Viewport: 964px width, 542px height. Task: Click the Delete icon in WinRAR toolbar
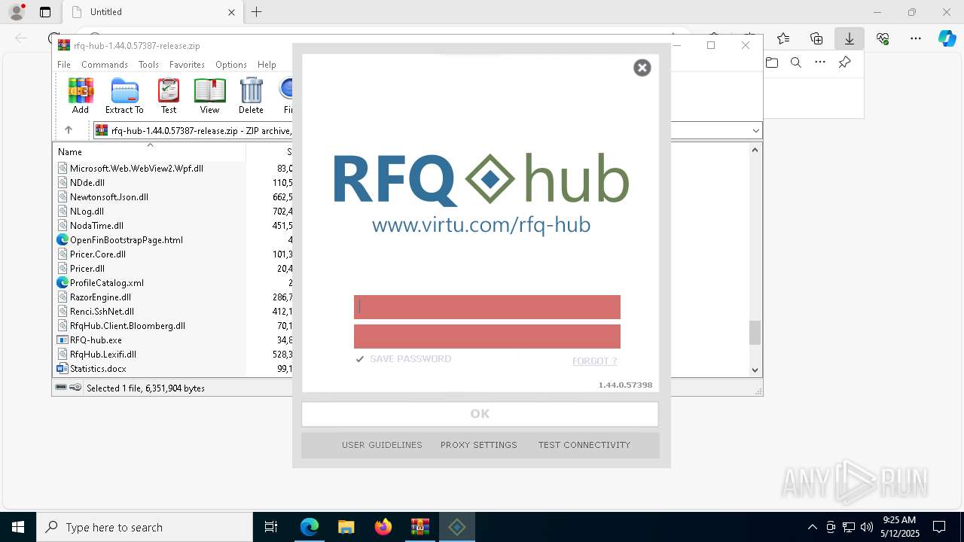(251, 96)
